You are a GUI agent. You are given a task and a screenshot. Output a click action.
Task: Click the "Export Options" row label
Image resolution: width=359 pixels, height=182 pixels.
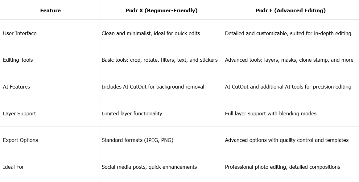coord(20,140)
